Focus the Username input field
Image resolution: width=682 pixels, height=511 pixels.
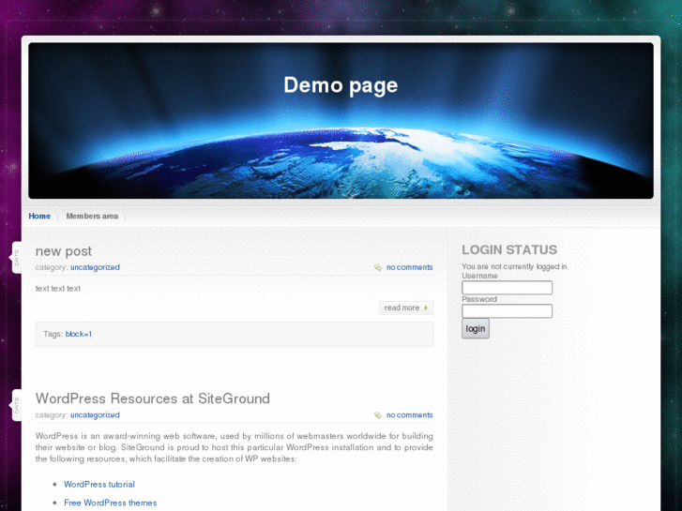507,288
